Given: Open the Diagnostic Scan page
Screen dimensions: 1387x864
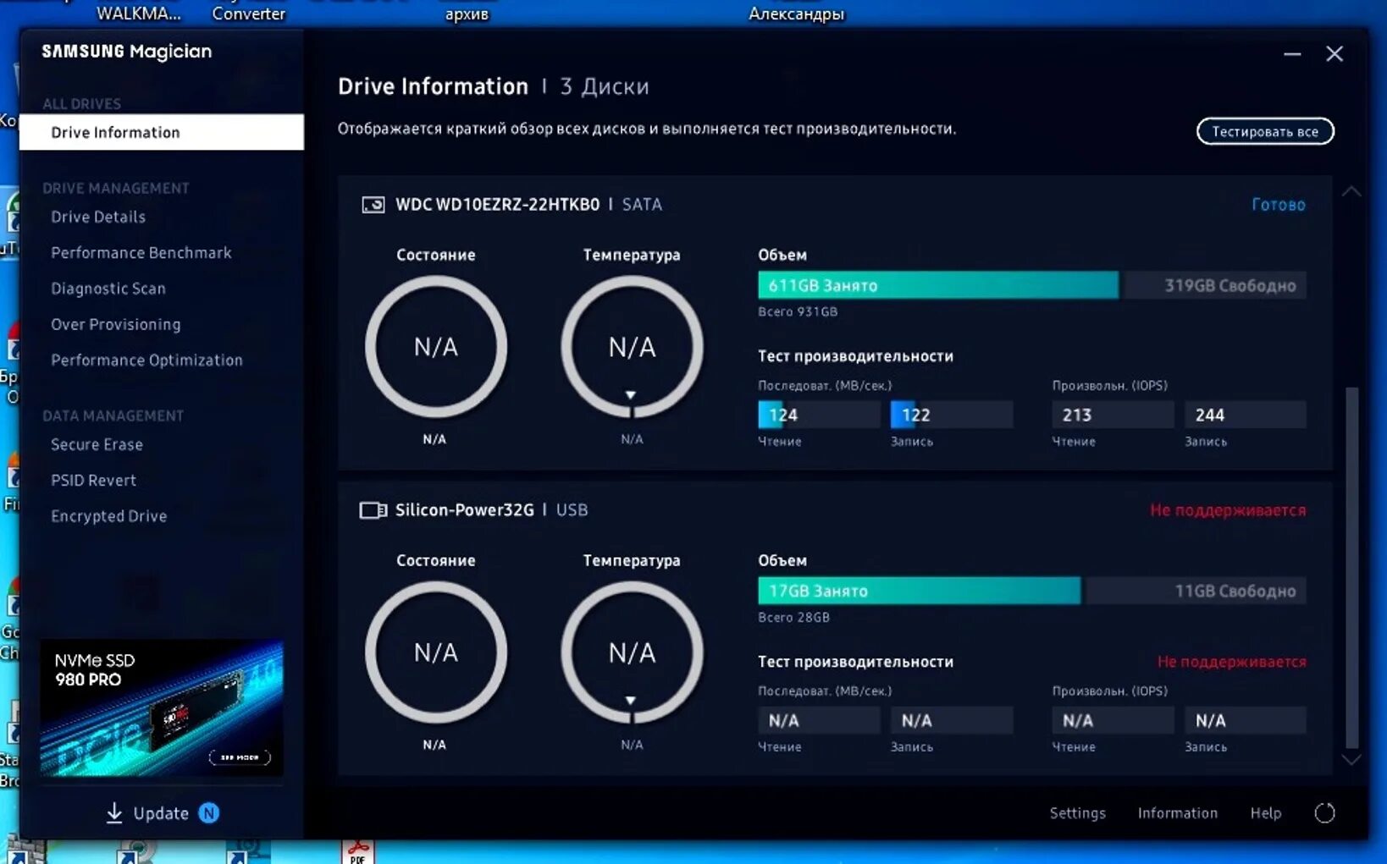Looking at the screenshot, I should (x=108, y=289).
